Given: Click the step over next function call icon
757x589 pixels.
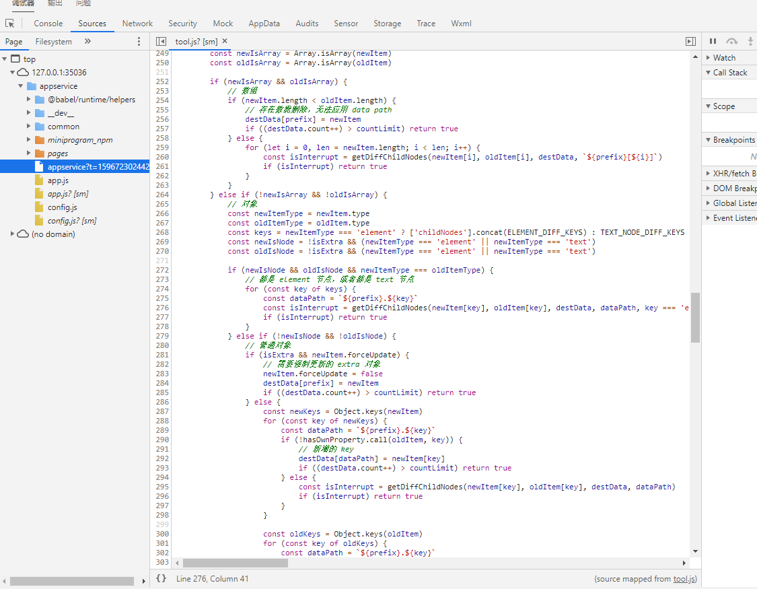Looking at the screenshot, I should point(731,41).
